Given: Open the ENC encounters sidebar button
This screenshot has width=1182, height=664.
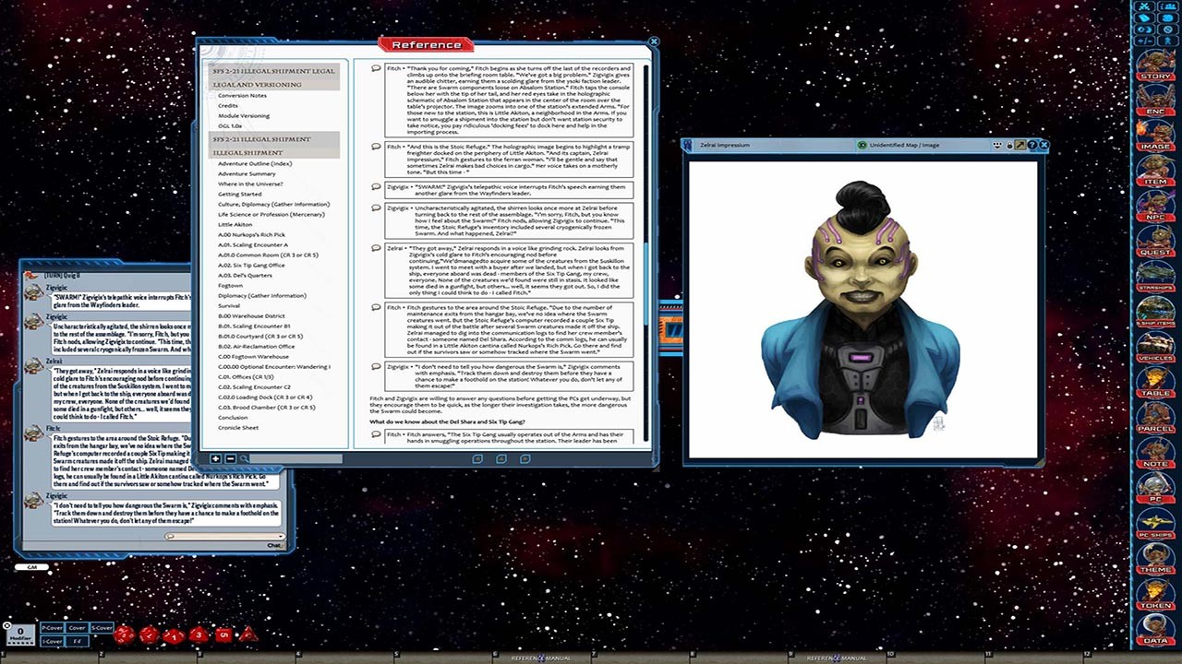Looking at the screenshot, I should pos(1155,100).
